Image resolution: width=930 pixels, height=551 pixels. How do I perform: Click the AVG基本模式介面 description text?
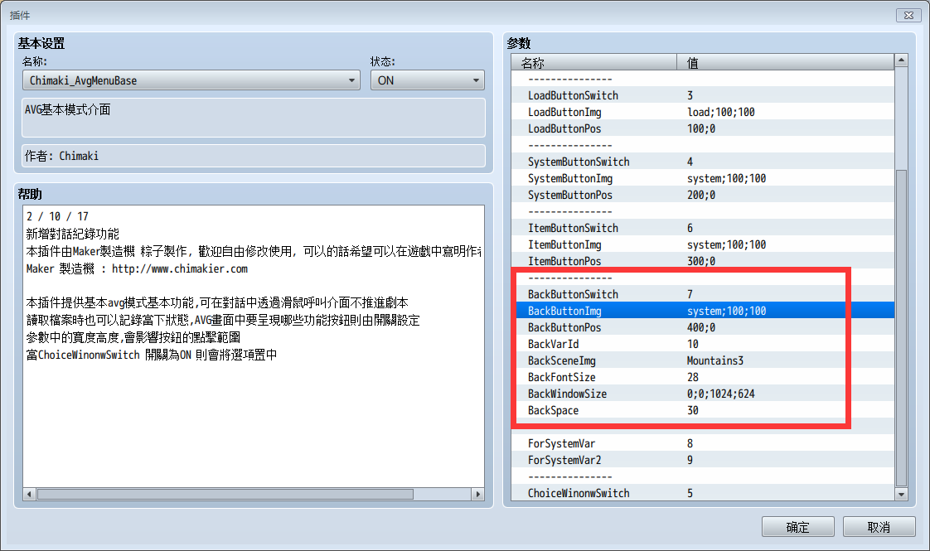[68, 109]
